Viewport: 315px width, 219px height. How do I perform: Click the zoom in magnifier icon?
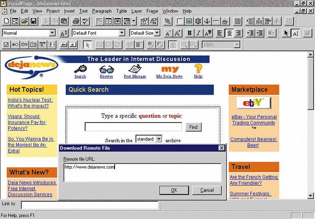194,45
